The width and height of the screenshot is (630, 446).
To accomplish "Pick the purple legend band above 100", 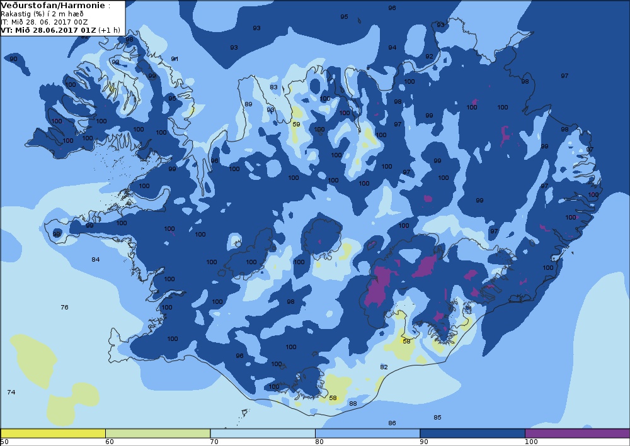I will pos(577,433).
